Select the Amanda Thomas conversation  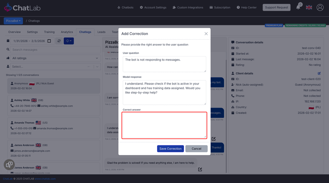point(54,128)
